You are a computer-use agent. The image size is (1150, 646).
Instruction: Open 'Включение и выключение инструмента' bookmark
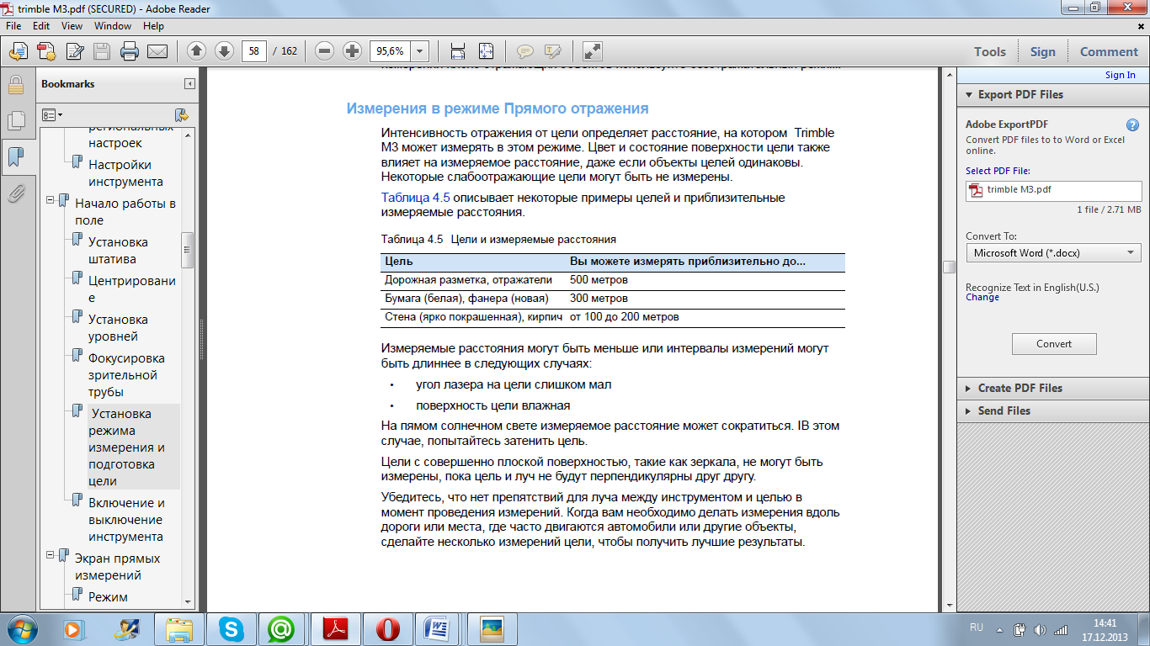[126, 520]
